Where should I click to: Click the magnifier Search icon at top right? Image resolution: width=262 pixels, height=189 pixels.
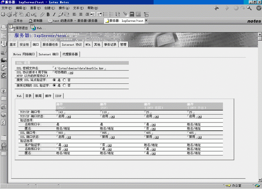(249, 8)
